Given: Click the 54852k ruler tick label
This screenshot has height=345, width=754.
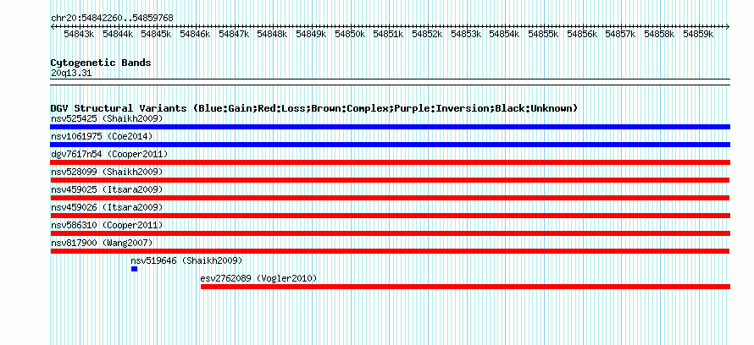Looking at the screenshot, I should point(427,34).
